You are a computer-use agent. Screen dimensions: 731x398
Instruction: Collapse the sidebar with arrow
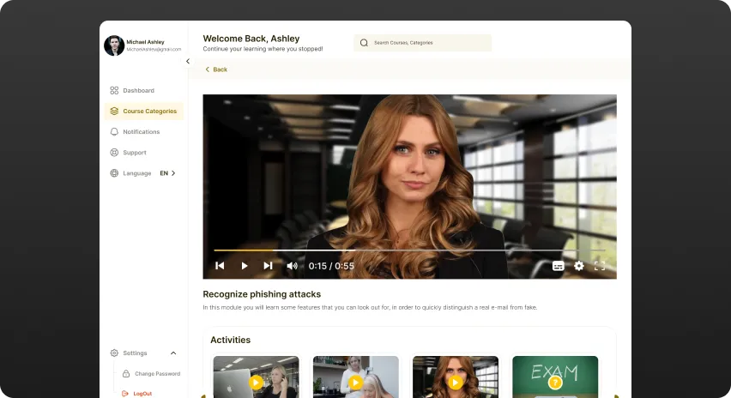pos(188,61)
